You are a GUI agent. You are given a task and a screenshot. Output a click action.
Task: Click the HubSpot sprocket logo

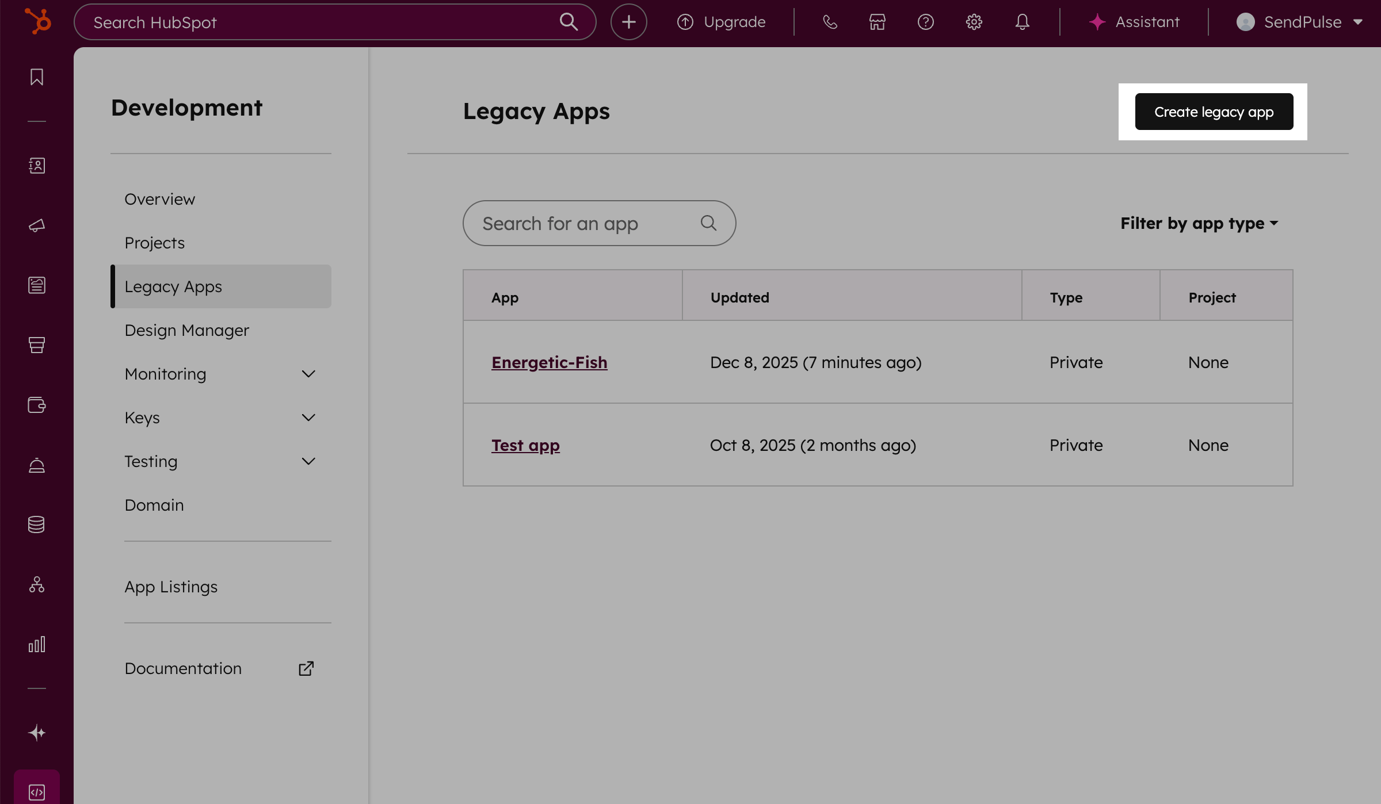38,22
